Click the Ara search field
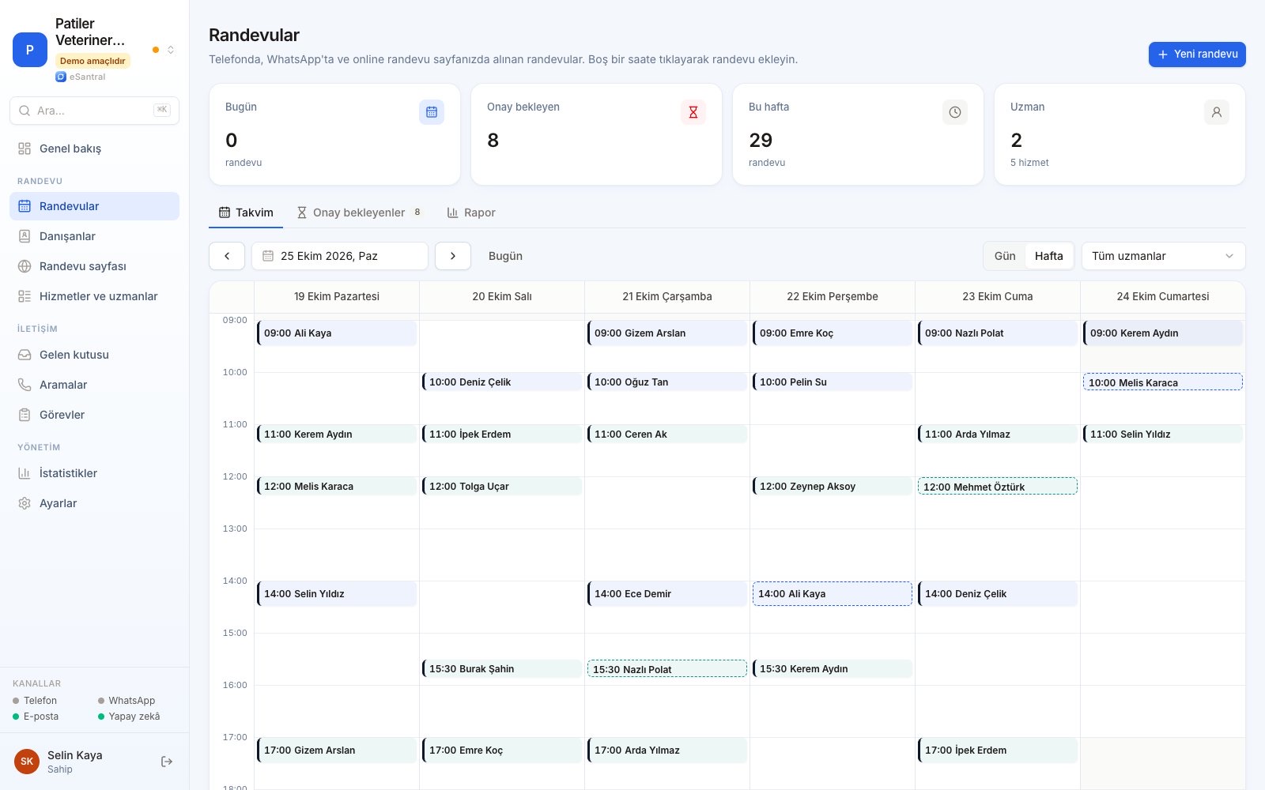Image resolution: width=1265 pixels, height=790 pixels. coord(94,111)
